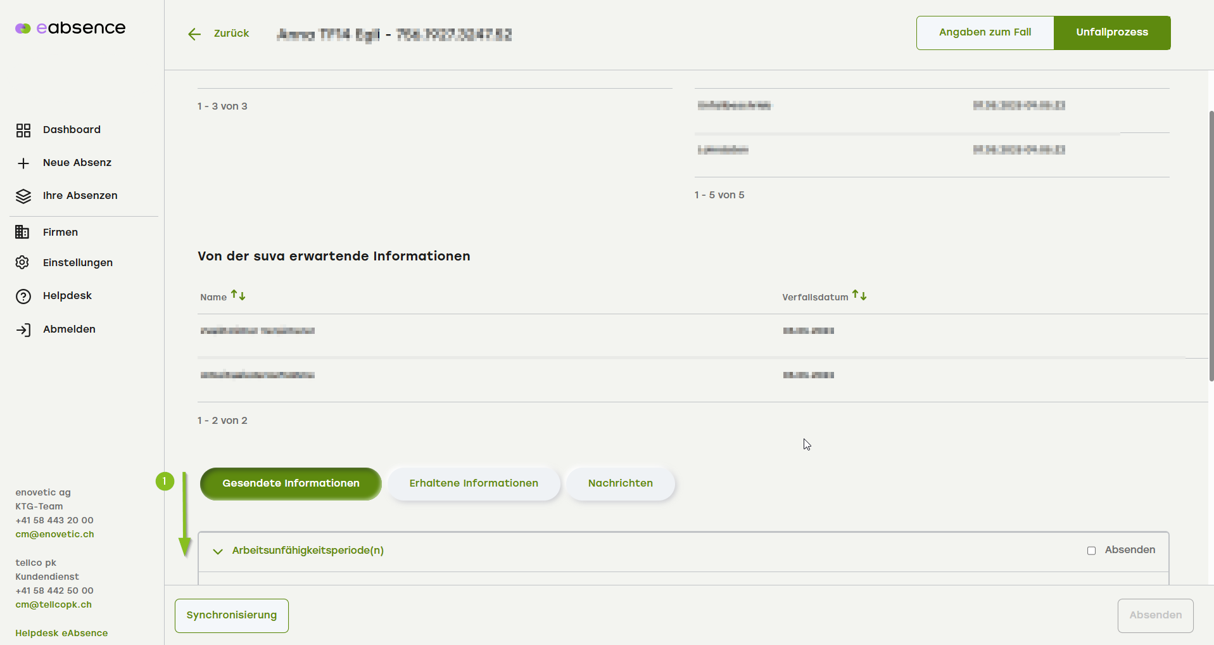Click the Synchronisierung button
The image size is (1214, 645).
coord(232,615)
